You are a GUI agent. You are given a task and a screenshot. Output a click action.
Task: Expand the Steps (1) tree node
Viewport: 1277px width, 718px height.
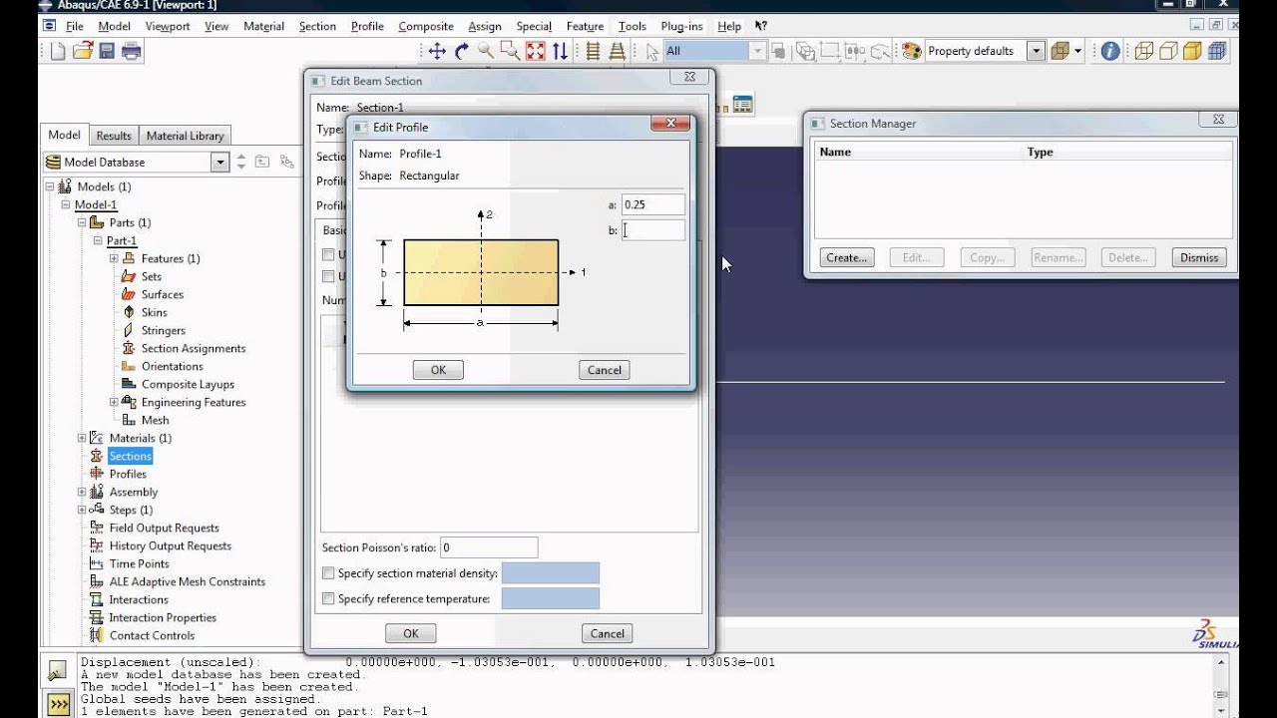tap(82, 510)
